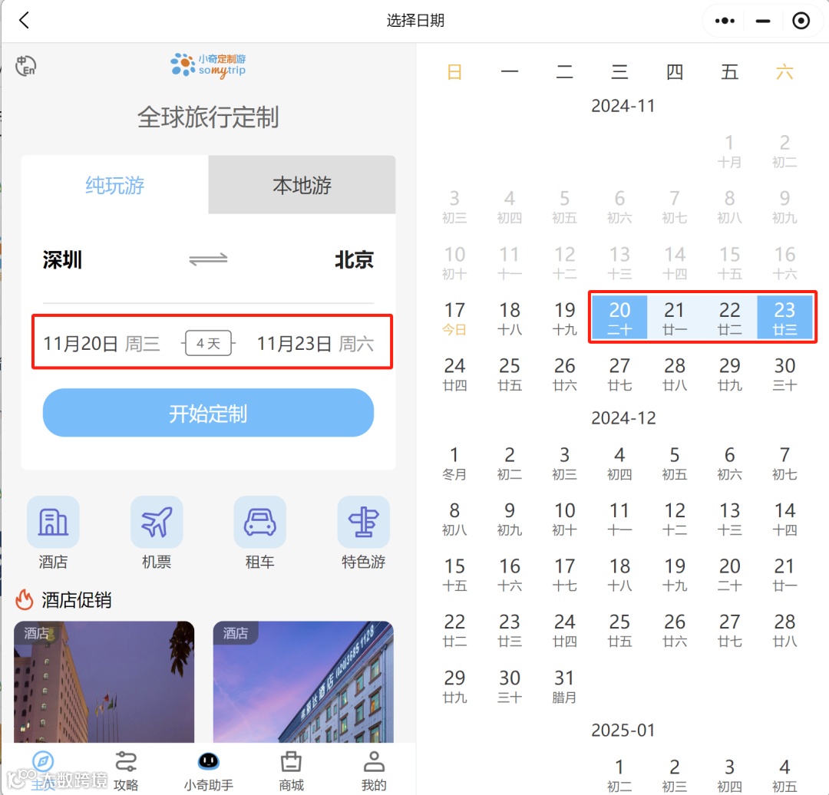
Task: Go back using the top-left arrow
Action: coord(24,21)
